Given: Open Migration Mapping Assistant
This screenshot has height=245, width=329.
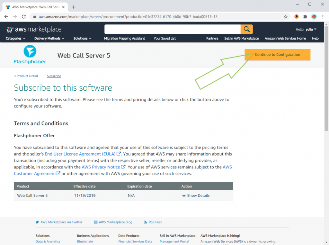Looking at the screenshot, I should pyautogui.click(x=124, y=38).
